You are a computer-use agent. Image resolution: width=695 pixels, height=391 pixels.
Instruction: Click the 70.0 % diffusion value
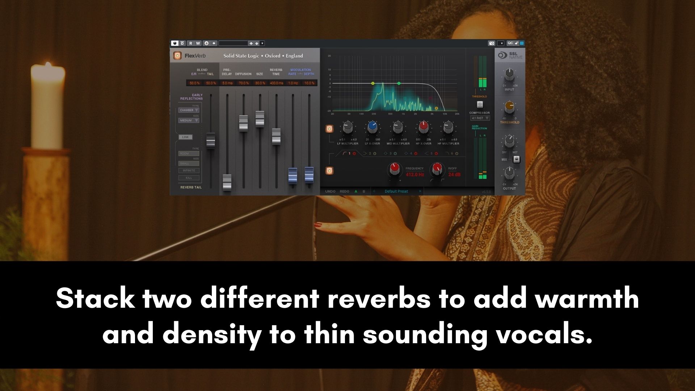(244, 83)
